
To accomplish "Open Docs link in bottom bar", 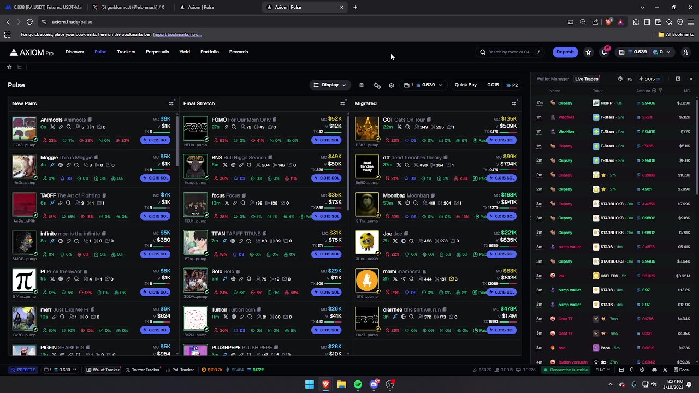I will pos(681,370).
